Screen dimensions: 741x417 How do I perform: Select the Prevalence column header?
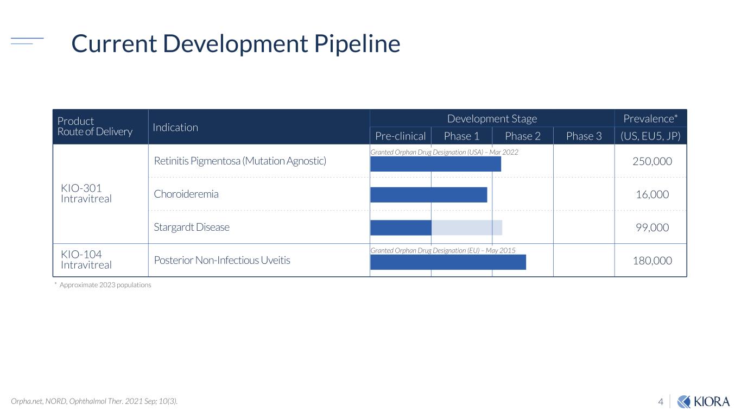point(650,118)
